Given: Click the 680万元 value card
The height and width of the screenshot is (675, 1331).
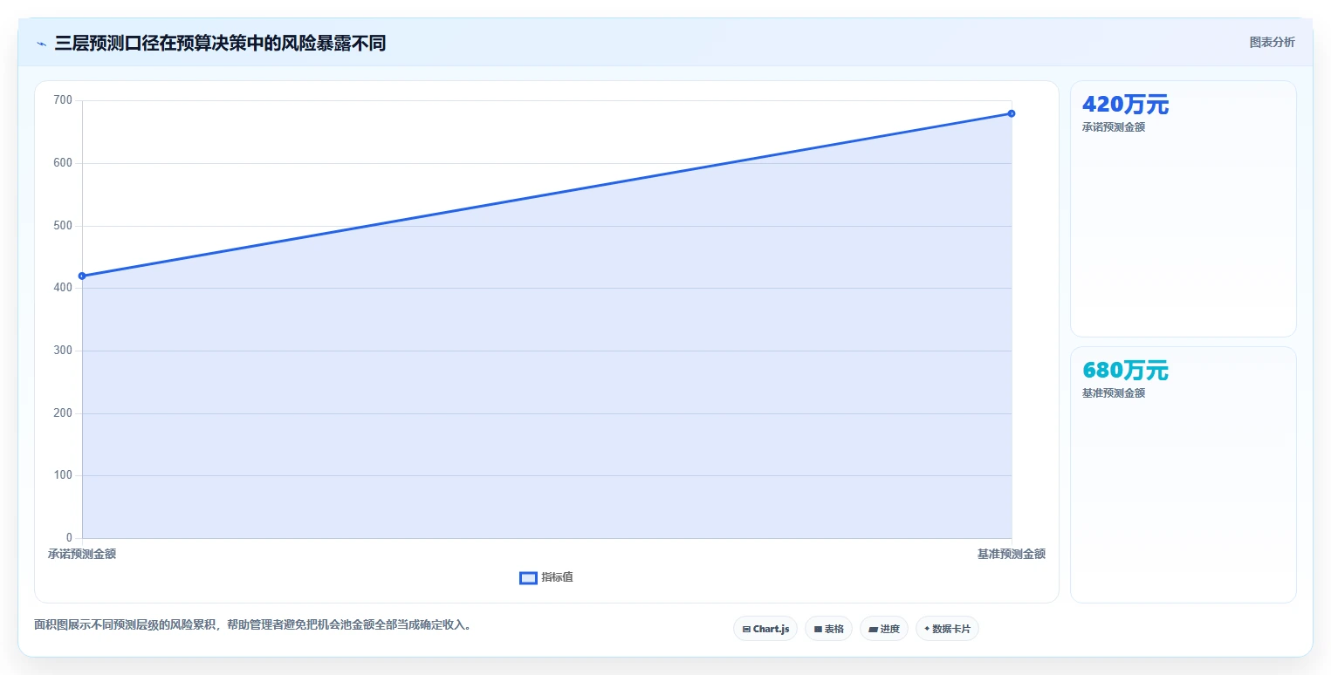Looking at the screenshot, I should pyautogui.click(x=1183, y=474).
